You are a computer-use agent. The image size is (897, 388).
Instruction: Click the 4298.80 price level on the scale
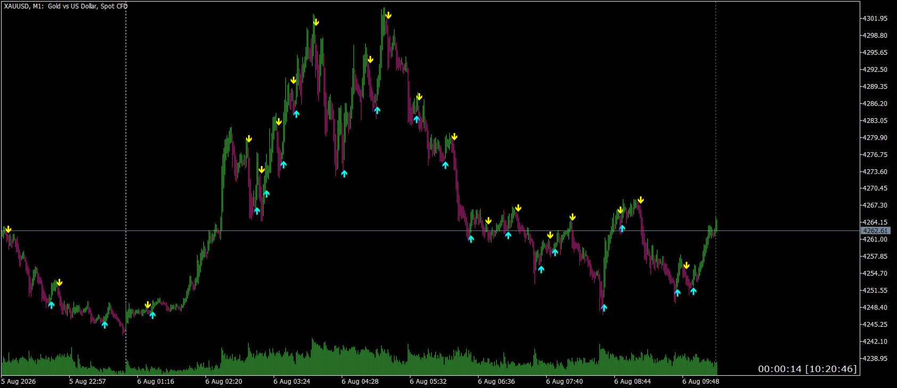[875, 36]
